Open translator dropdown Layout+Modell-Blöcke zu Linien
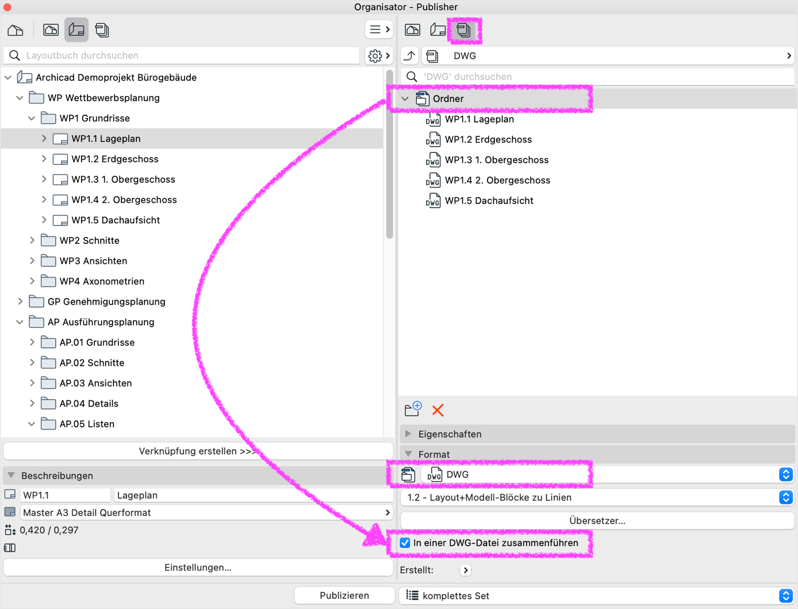The height and width of the screenshot is (609, 798). point(597,497)
